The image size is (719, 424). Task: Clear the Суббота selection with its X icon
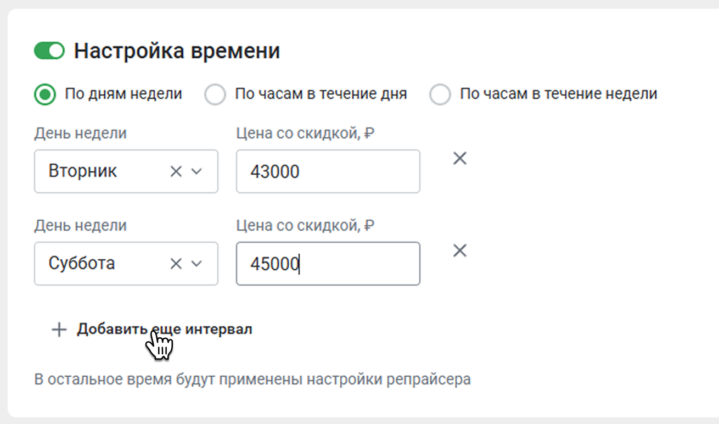coord(176,264)
